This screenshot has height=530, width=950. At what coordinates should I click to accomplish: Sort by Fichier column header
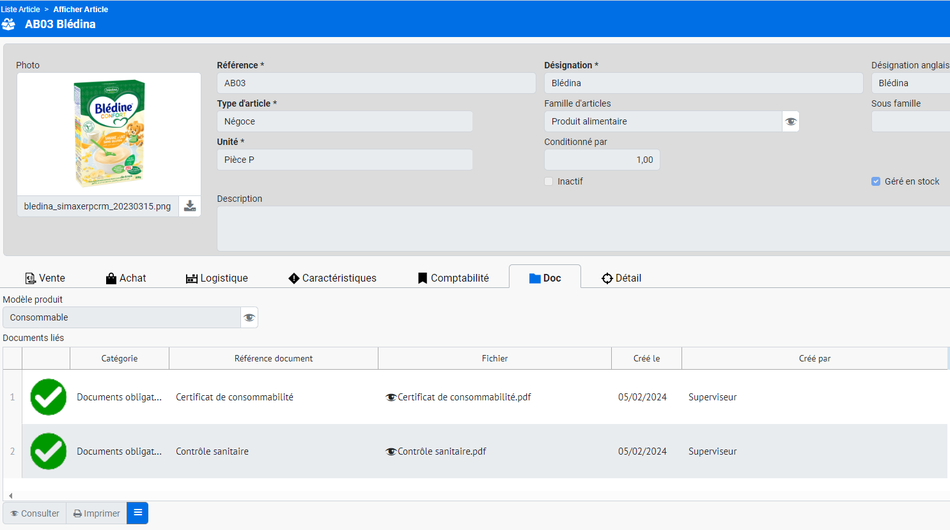click(x=495, y=358)
